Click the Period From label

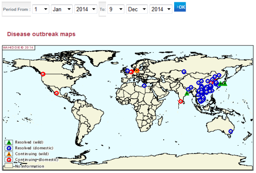[x=16, y=10]
